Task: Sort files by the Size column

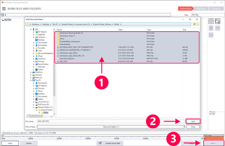Action: pos(184,30)
